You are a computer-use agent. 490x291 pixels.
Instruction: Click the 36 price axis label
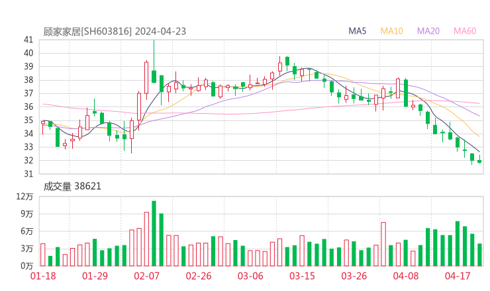tap(28, 106)
